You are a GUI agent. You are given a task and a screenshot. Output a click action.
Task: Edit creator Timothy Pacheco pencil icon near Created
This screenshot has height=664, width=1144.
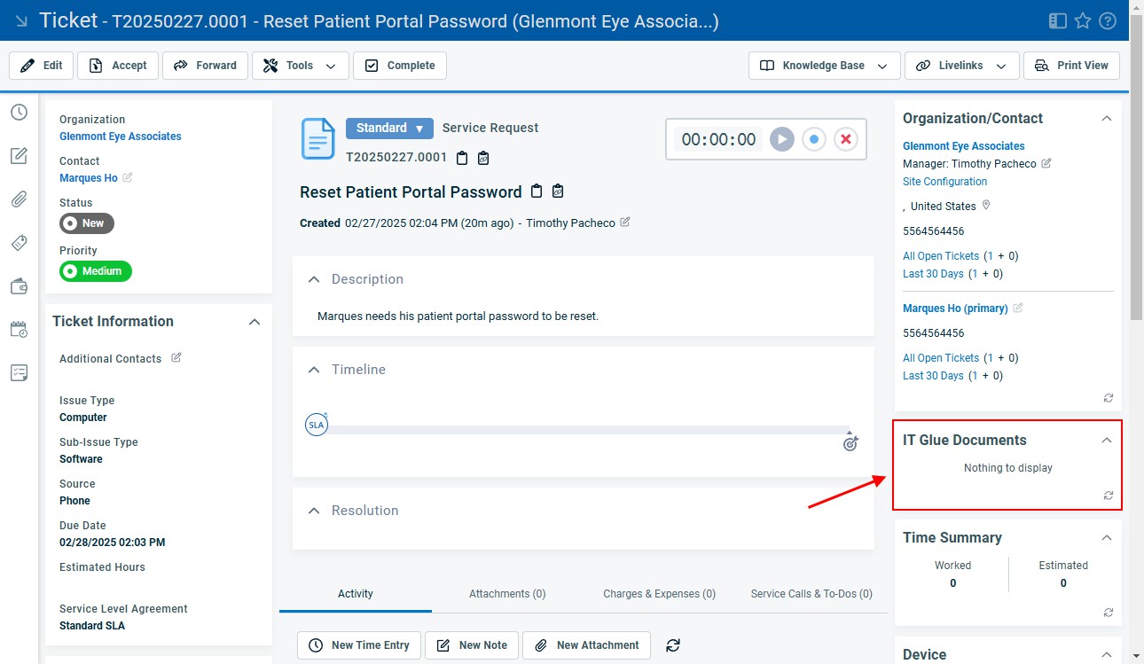(625, 223)
